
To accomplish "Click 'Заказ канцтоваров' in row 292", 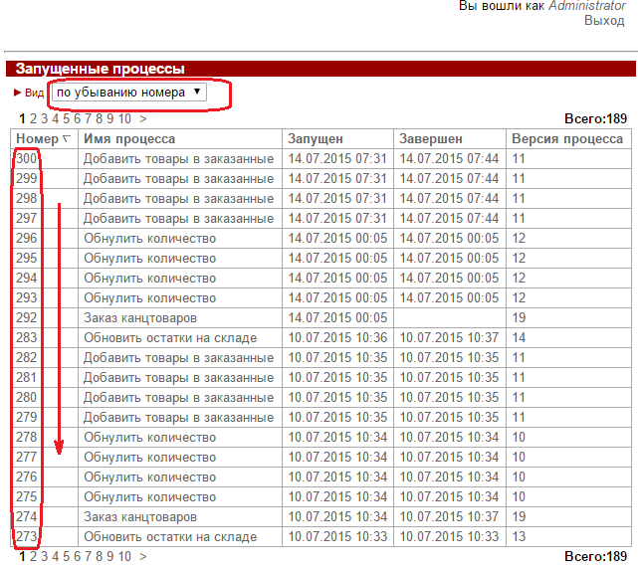I will click(140, 318).
